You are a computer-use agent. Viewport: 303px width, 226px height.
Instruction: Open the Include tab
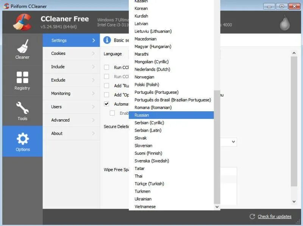point(71,67)
